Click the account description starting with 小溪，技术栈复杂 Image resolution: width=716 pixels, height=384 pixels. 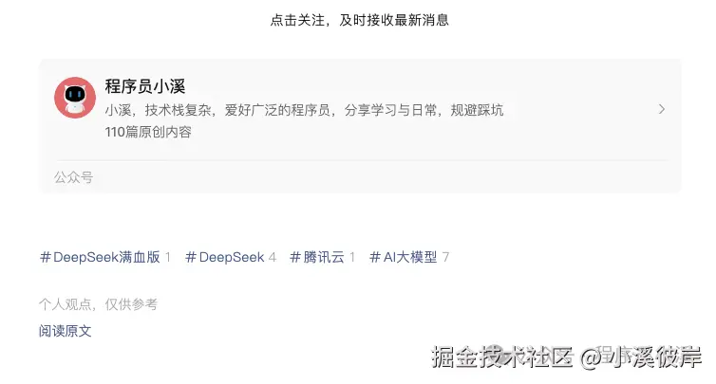click(304, 110)
